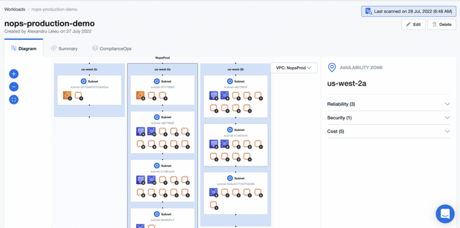The width and height of the screenshot is (460, 228).
Task: Zoom in the diagram with plus button
Action: pyautogui.click(x=14, y=74)
